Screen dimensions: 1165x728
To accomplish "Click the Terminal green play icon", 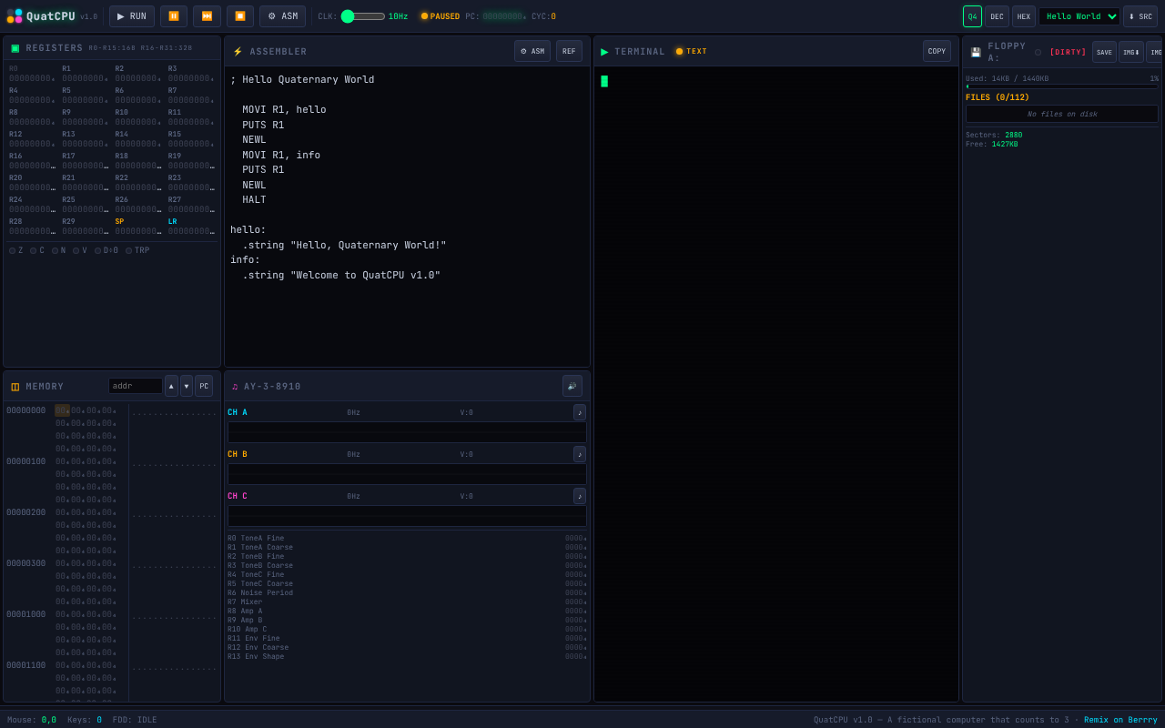I will coord(604,52).
